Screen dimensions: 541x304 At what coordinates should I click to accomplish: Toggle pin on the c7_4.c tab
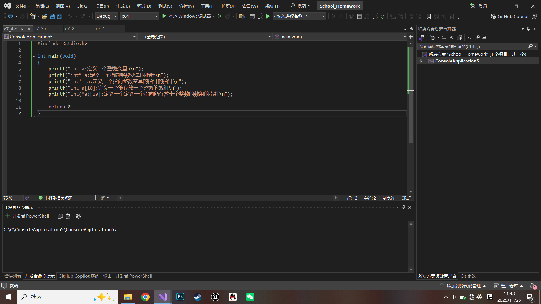(22, 29)
